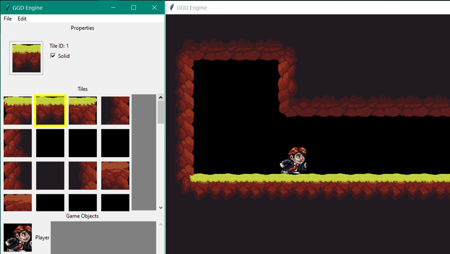Open the Edit menu
The image size is (450, 254).
pos(22,19)
